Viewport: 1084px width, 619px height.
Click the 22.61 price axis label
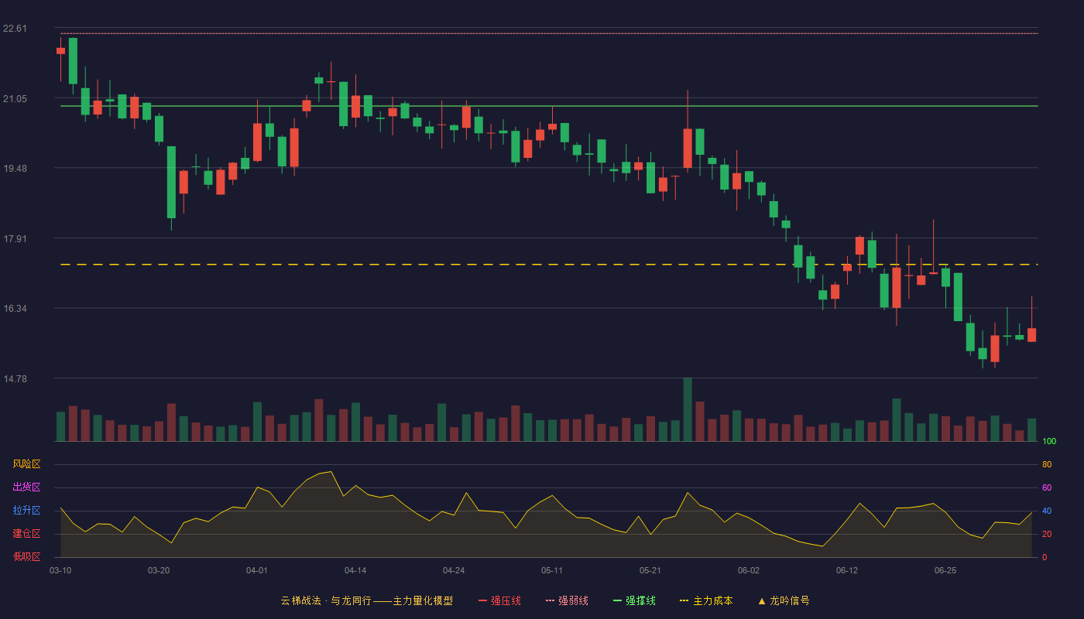click(15, 29)
